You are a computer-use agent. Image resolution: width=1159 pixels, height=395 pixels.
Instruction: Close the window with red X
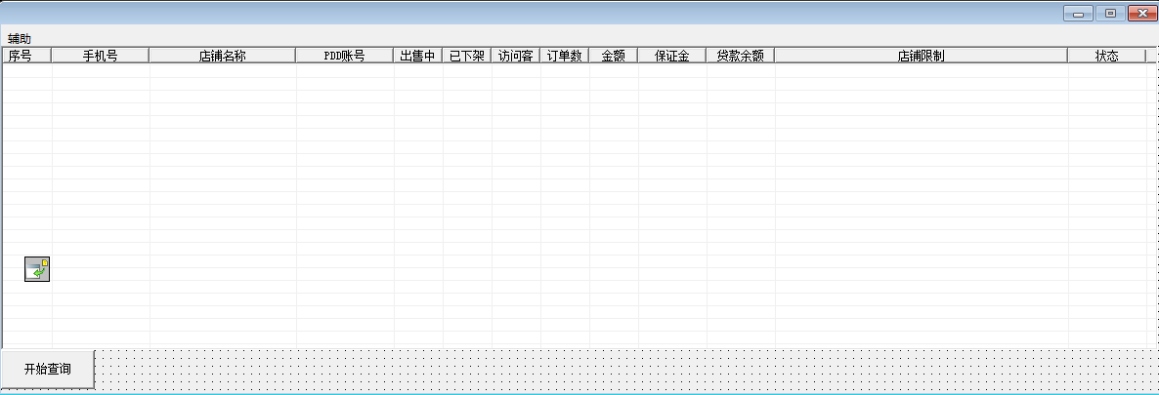click(1140, 13)
